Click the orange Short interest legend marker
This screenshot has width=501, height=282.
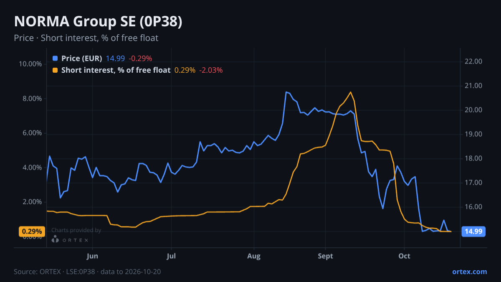tap(55, 70)
